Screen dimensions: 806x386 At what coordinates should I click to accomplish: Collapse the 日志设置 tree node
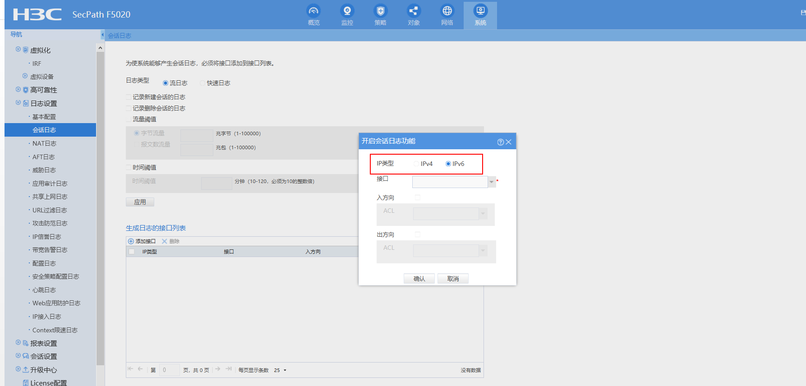[18, 102]
